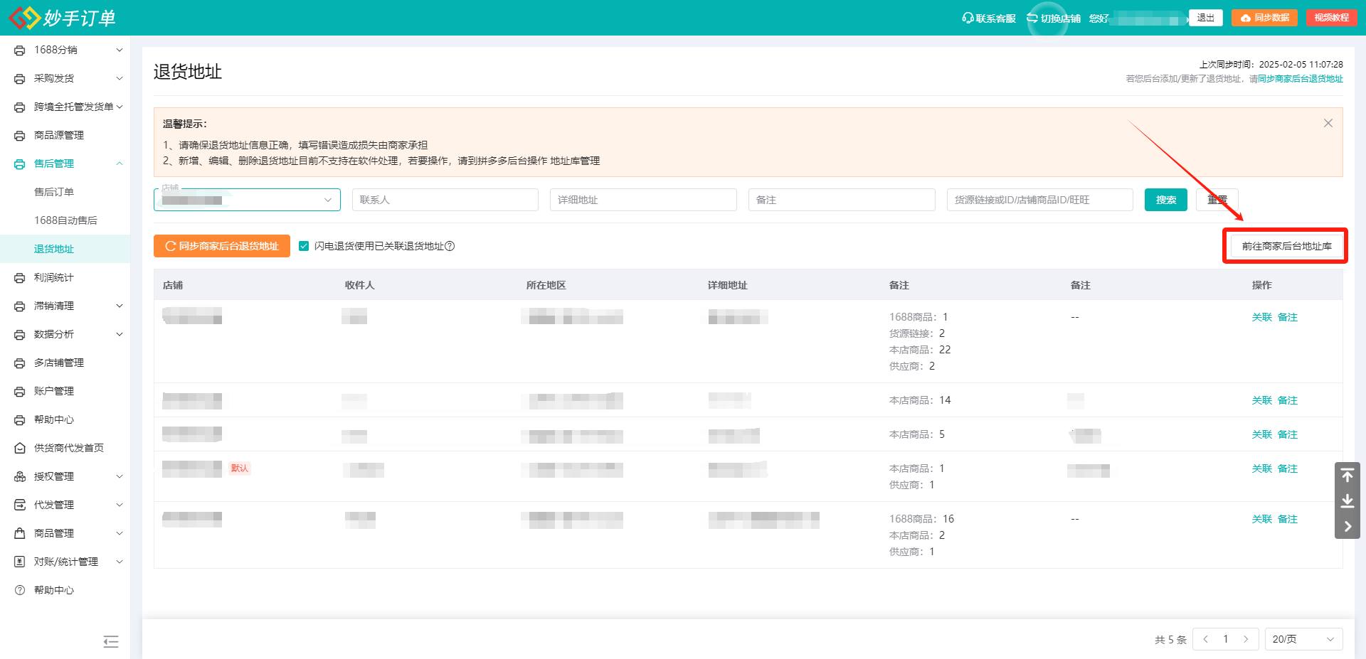Click the icon beside 对账/统计管理

tap(20, 562)
